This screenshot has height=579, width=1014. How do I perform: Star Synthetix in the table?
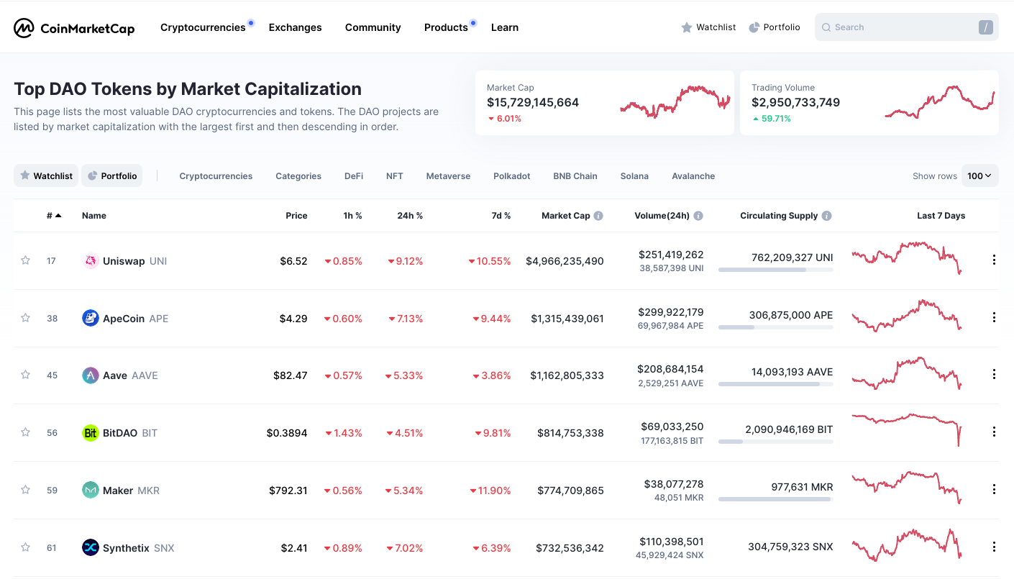[x=26, y=547]
